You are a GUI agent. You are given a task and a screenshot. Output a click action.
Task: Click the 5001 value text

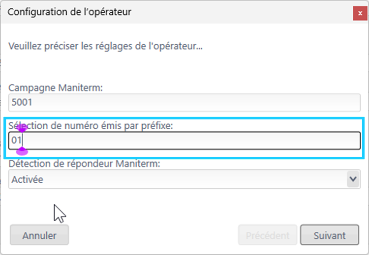[22, 102]
